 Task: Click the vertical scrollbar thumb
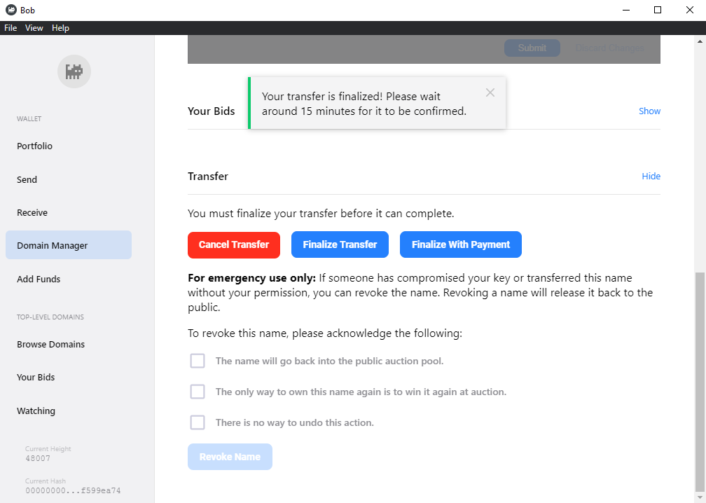(700, 382)
